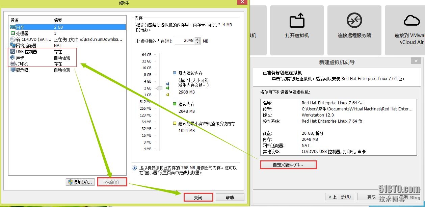Click the 1024 MB minimum memory value
Screen dimensions: 425x207
[x=187, y=130]
